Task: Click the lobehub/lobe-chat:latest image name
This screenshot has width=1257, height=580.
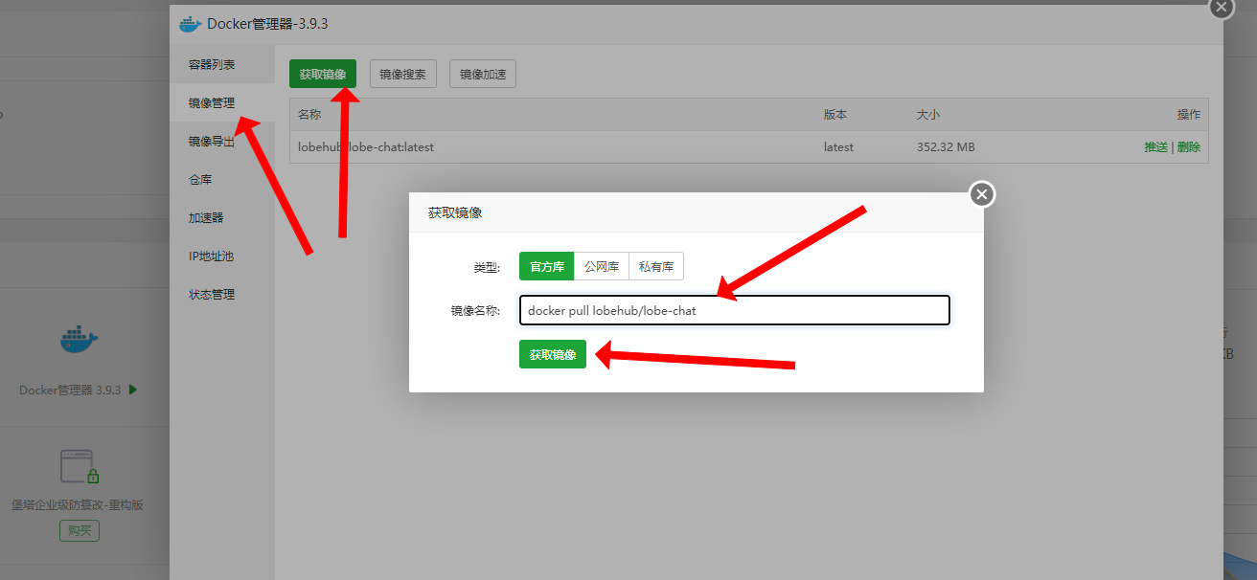Action: pos(367,147)
